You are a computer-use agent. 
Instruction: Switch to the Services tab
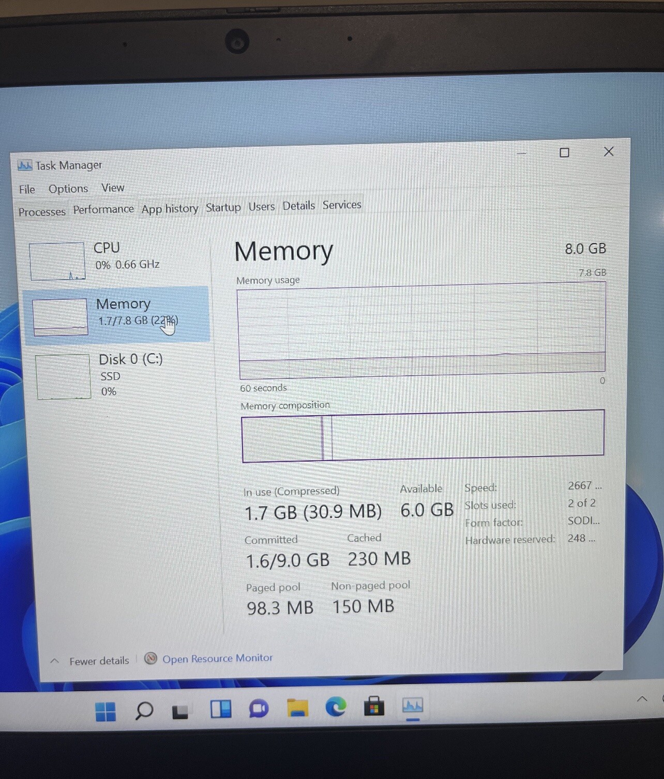click(342, 205)
